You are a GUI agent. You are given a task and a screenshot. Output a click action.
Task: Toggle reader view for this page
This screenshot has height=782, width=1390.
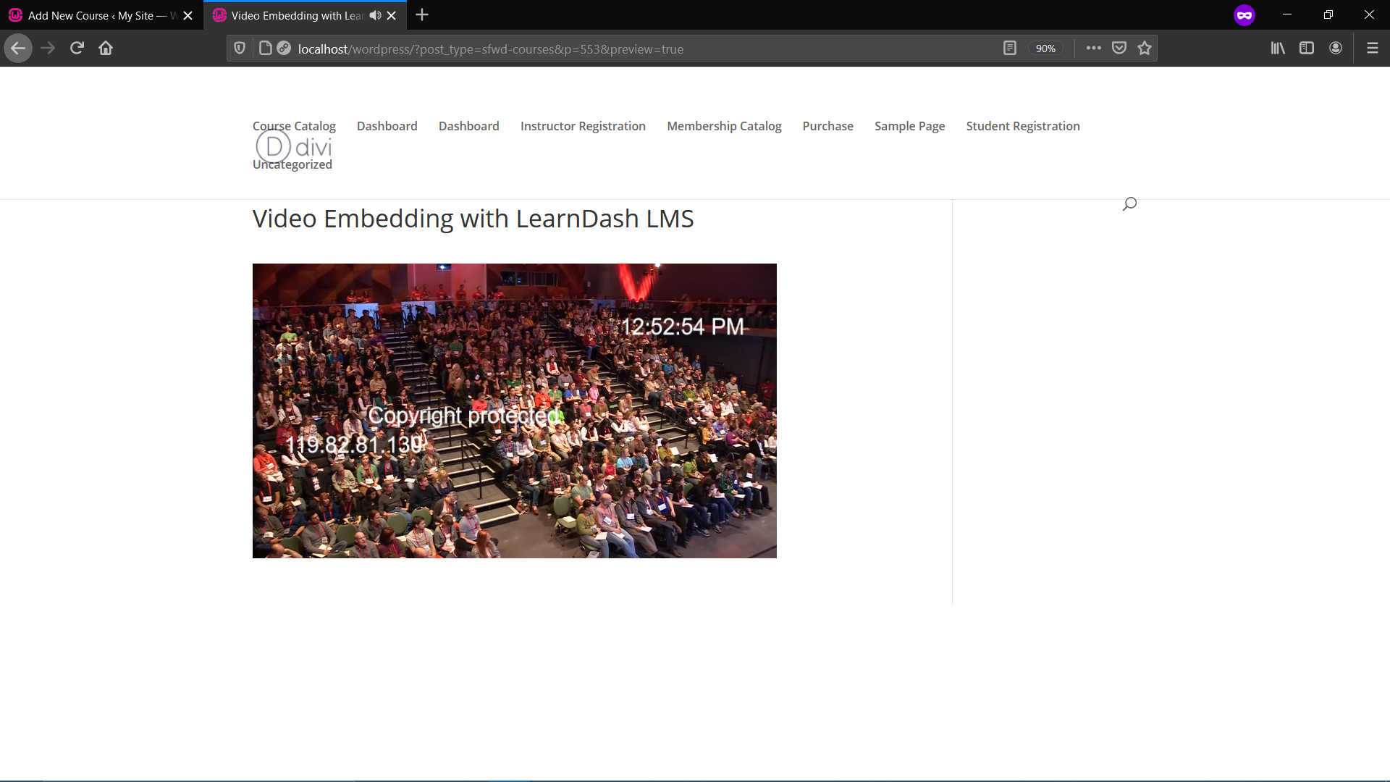point(1010,49)
